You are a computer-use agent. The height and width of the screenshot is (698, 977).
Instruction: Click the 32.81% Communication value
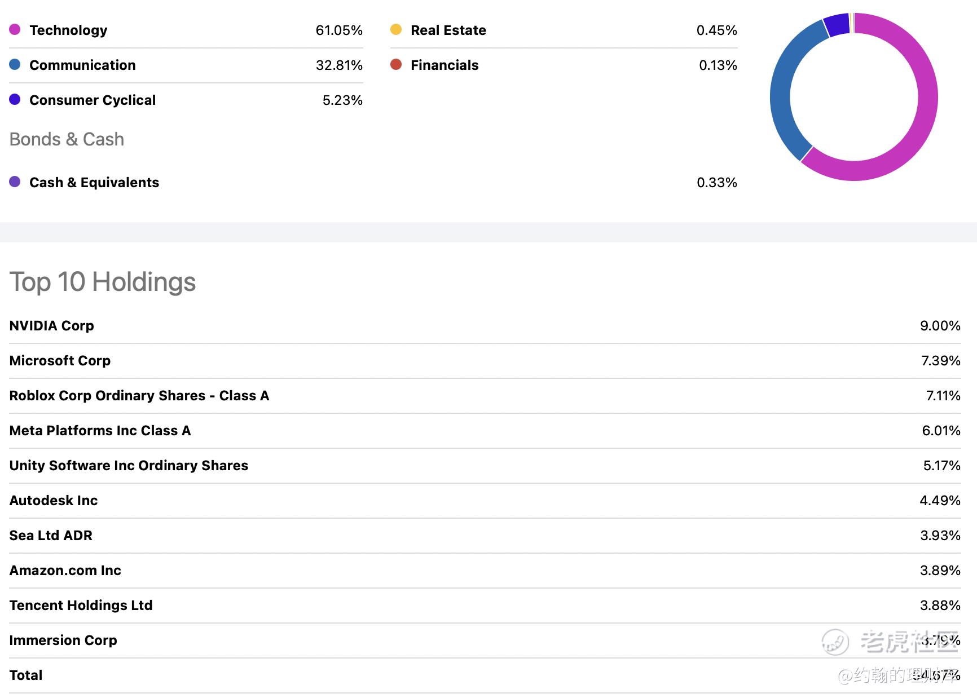click(x=339, y=65)
